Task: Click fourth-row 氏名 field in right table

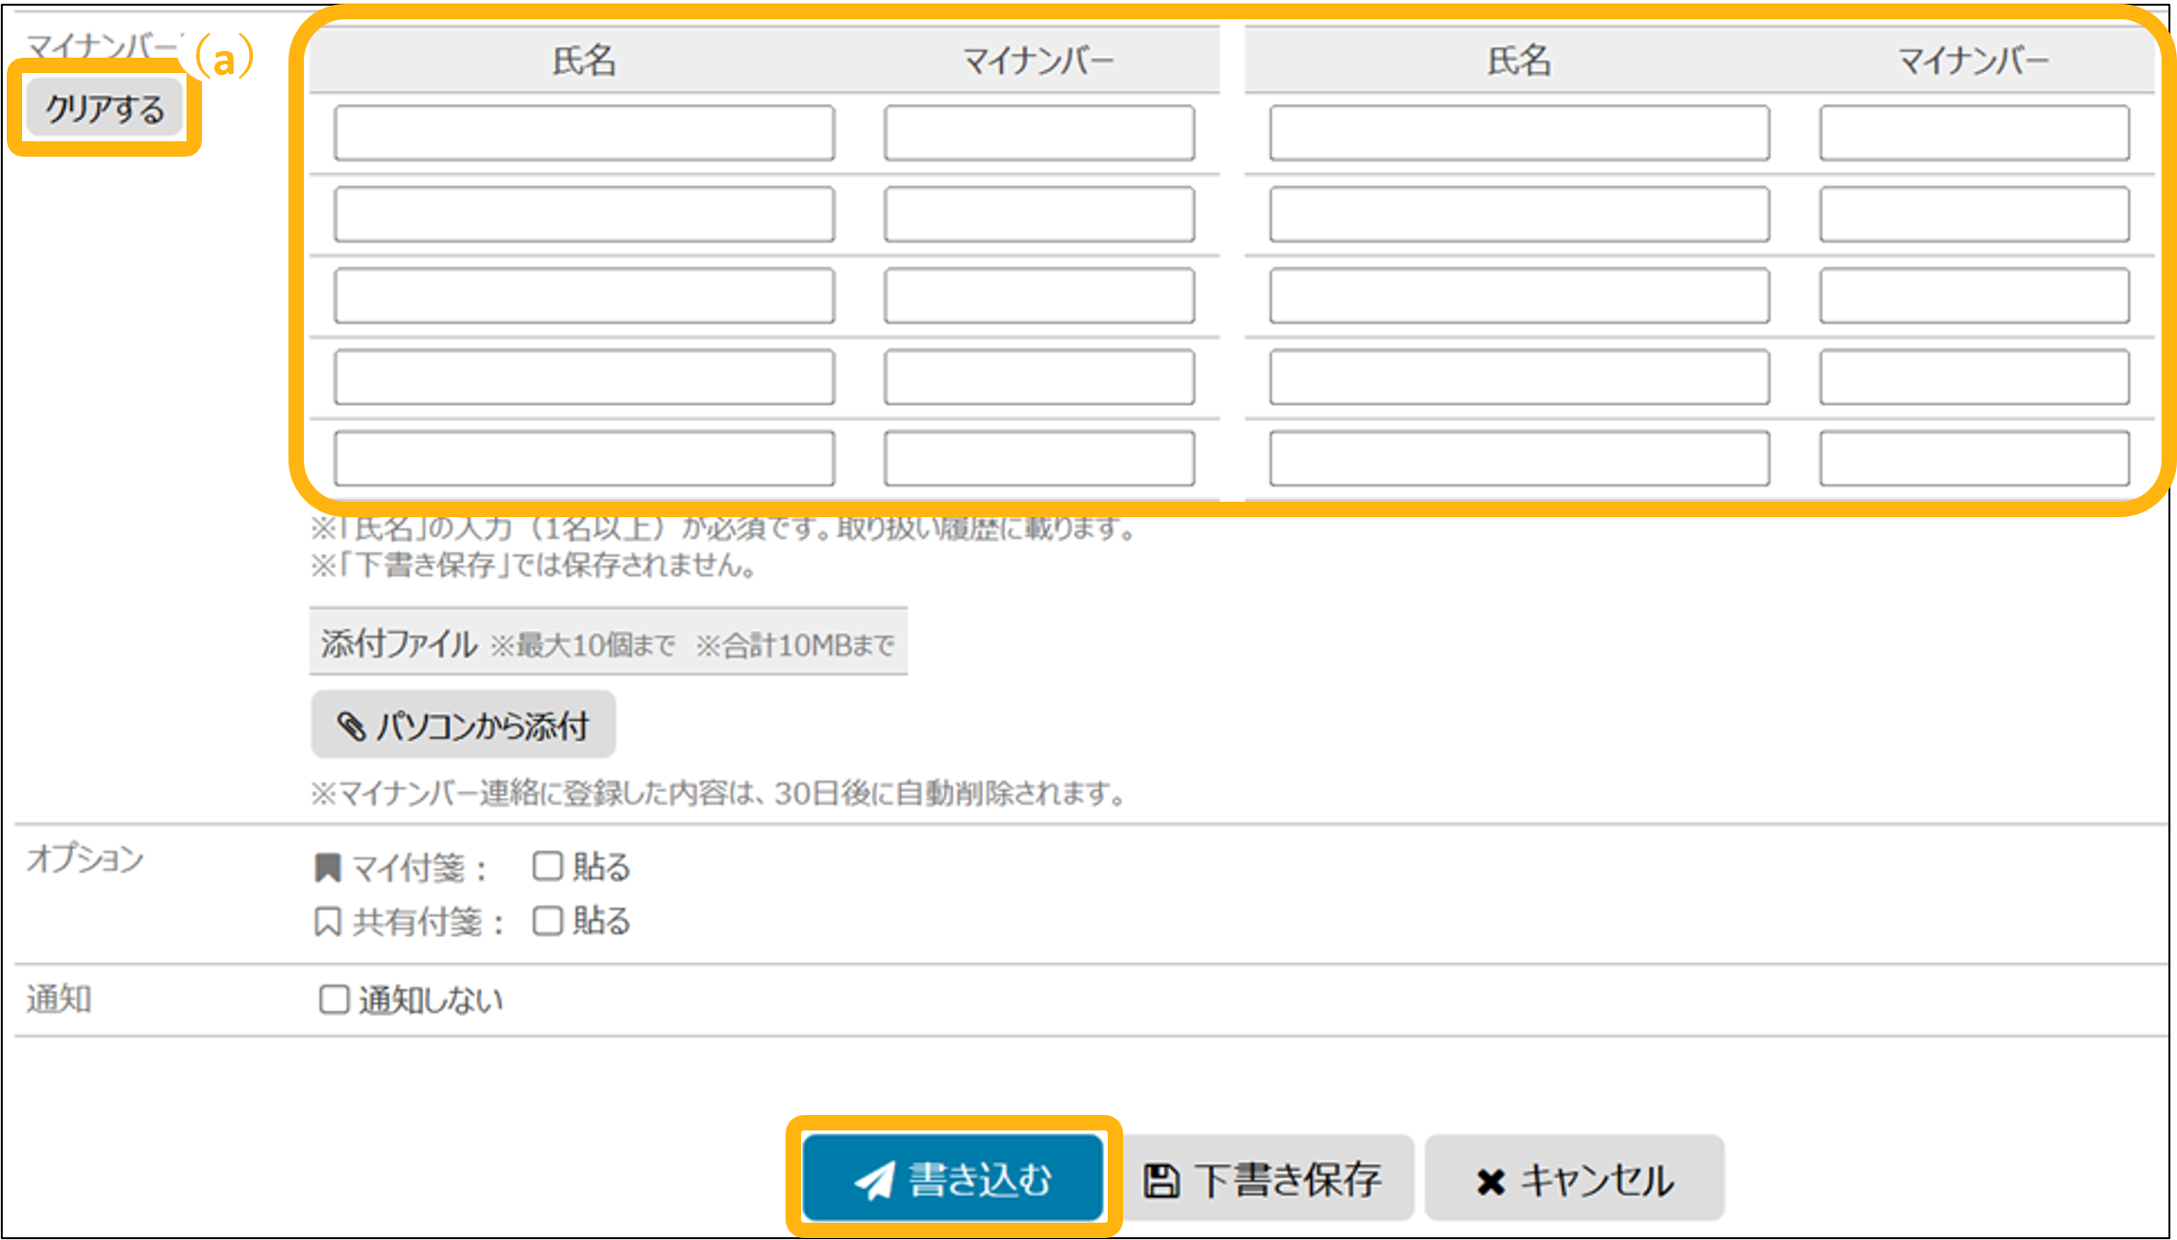Action: [1518, 377]
